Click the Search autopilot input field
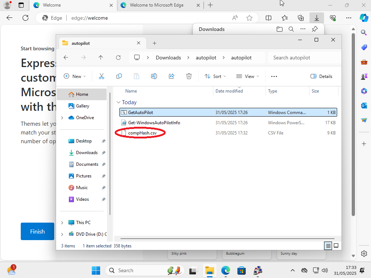The image size is (371, 278). point(304,58)
